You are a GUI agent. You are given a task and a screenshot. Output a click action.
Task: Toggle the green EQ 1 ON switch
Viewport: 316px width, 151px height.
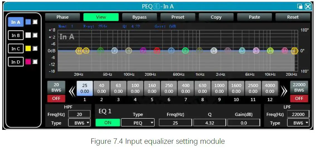click(x=108, y=123)
